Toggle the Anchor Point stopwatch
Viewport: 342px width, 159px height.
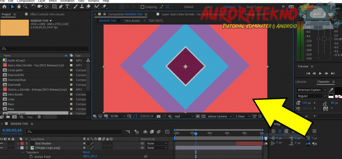[31, 157]
